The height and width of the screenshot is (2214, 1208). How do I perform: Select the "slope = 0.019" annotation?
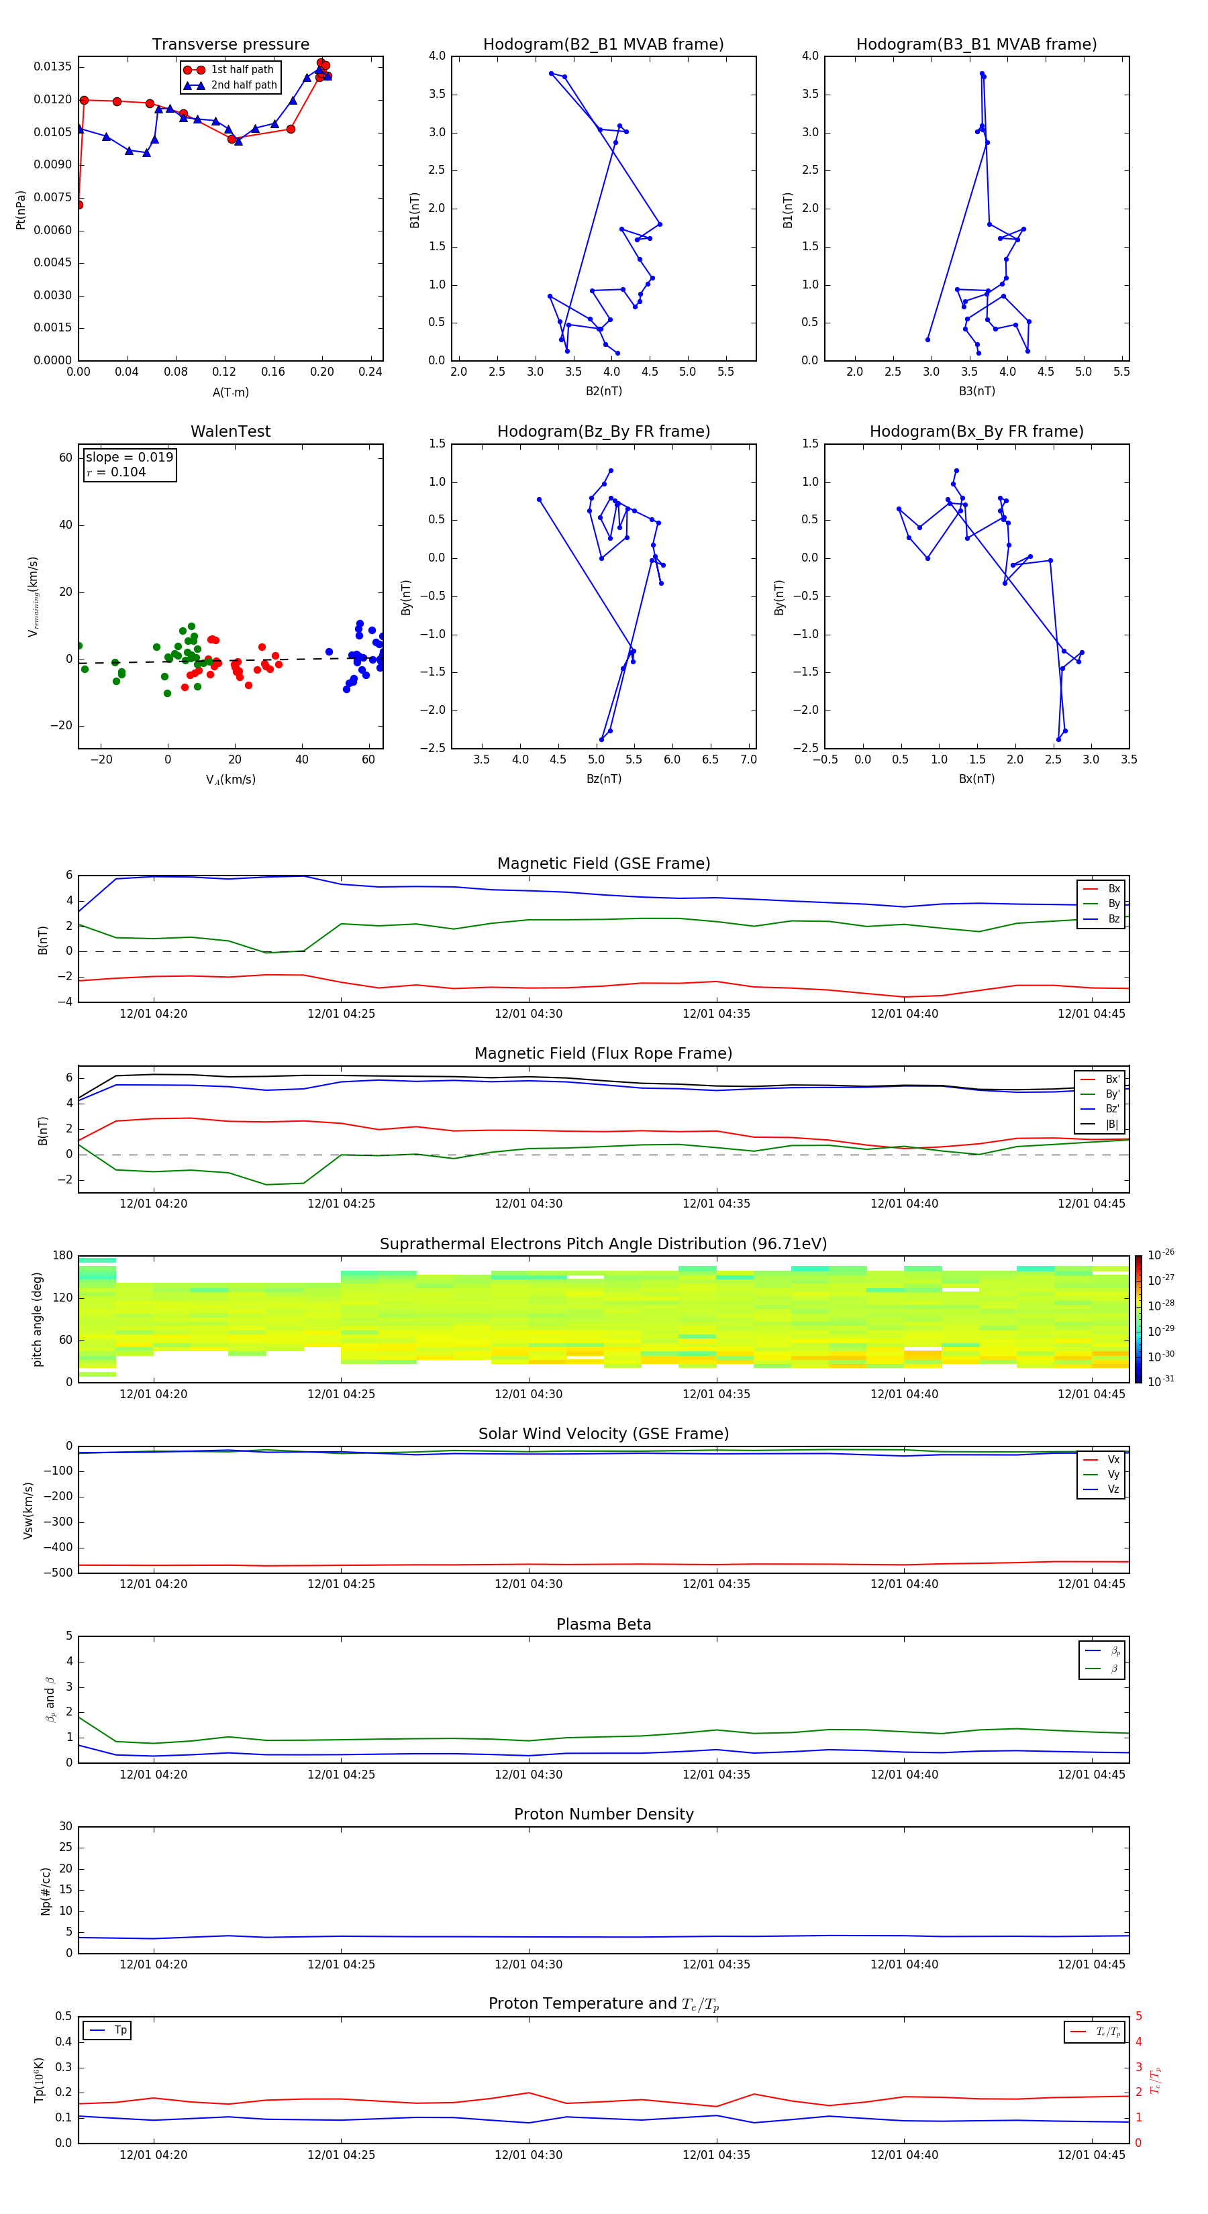click(130, 458)
